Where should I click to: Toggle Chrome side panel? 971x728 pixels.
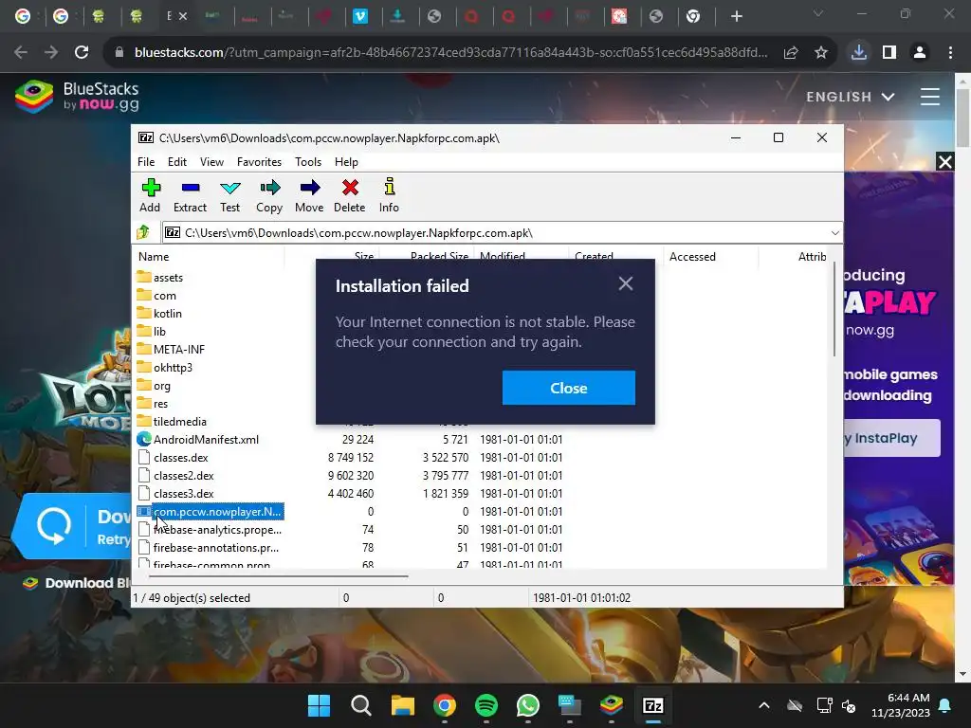coord(889,53)
